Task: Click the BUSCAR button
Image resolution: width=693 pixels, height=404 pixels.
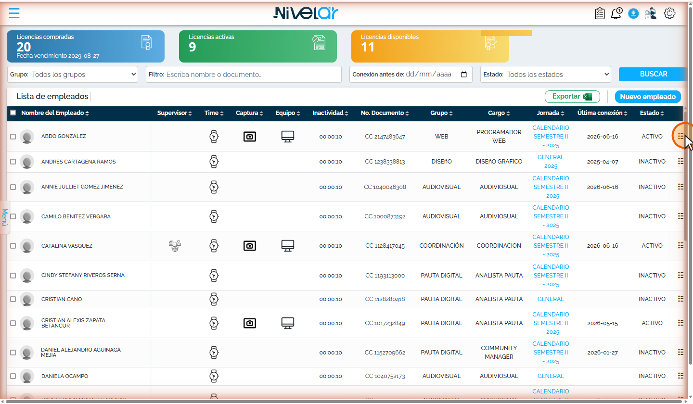Action: click(x=654, y=74)
